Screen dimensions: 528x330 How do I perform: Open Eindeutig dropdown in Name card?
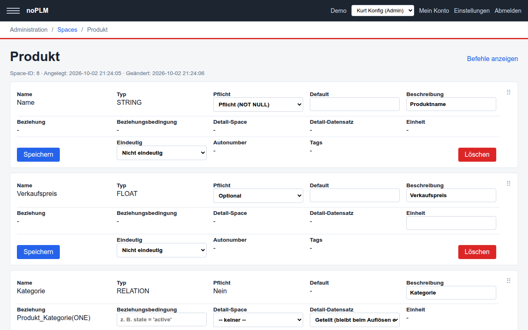[162, 153]
